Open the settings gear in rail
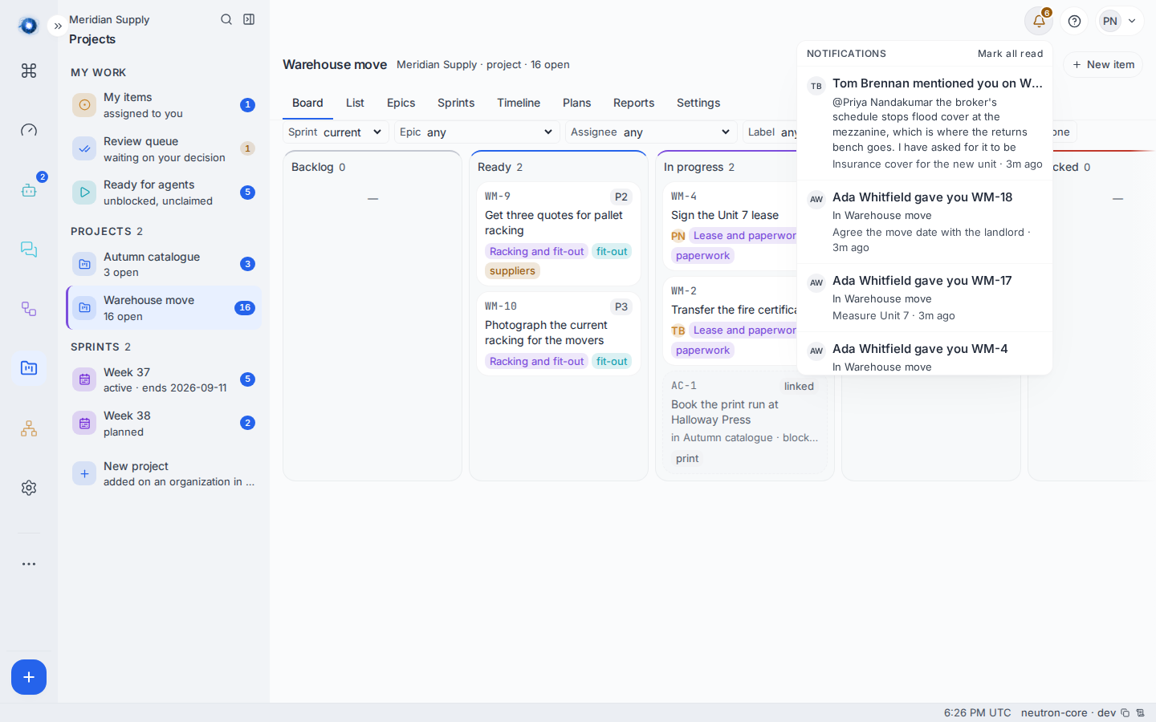 point(29,488)
